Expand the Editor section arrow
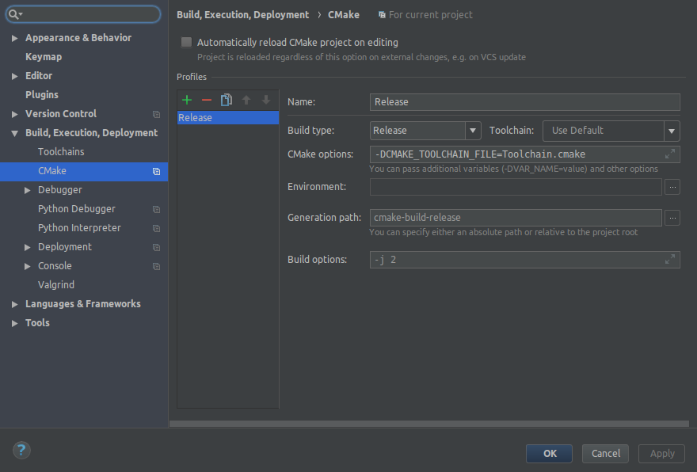The height and width of the screenshot is (472, 697). pos(15,77)
